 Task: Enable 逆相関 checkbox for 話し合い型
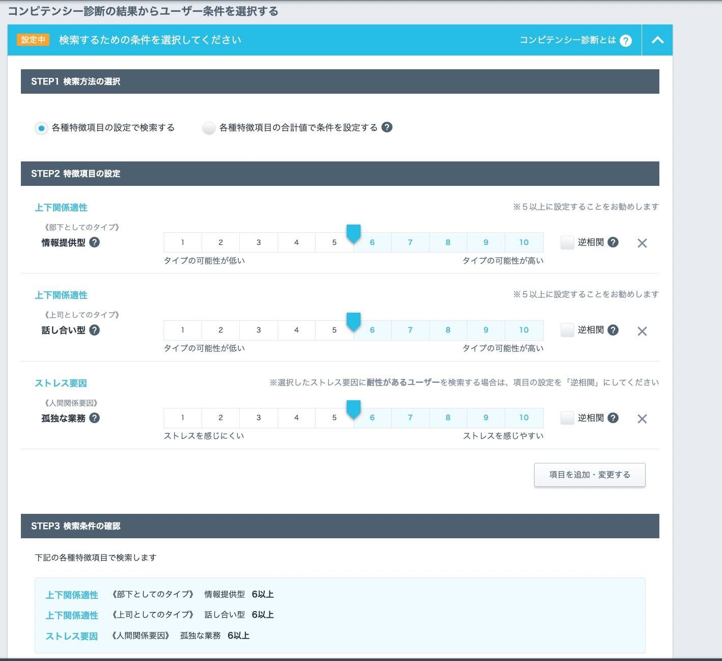pos(567,330)
